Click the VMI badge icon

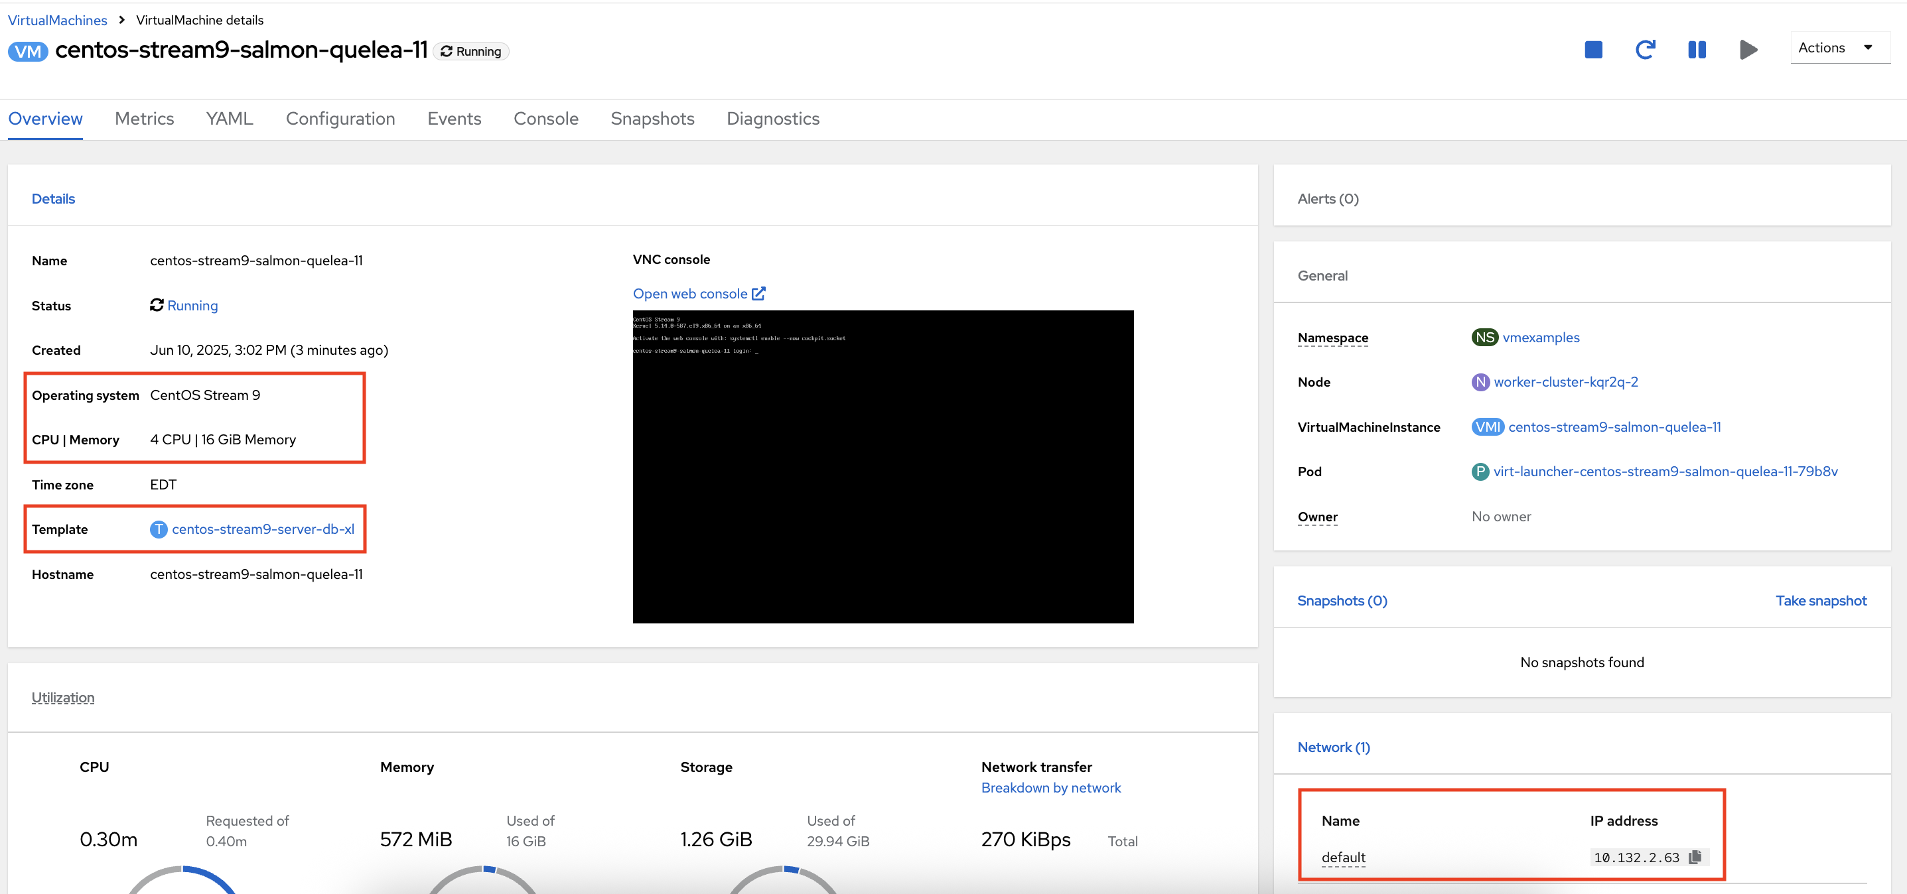tap(1488, 427)
